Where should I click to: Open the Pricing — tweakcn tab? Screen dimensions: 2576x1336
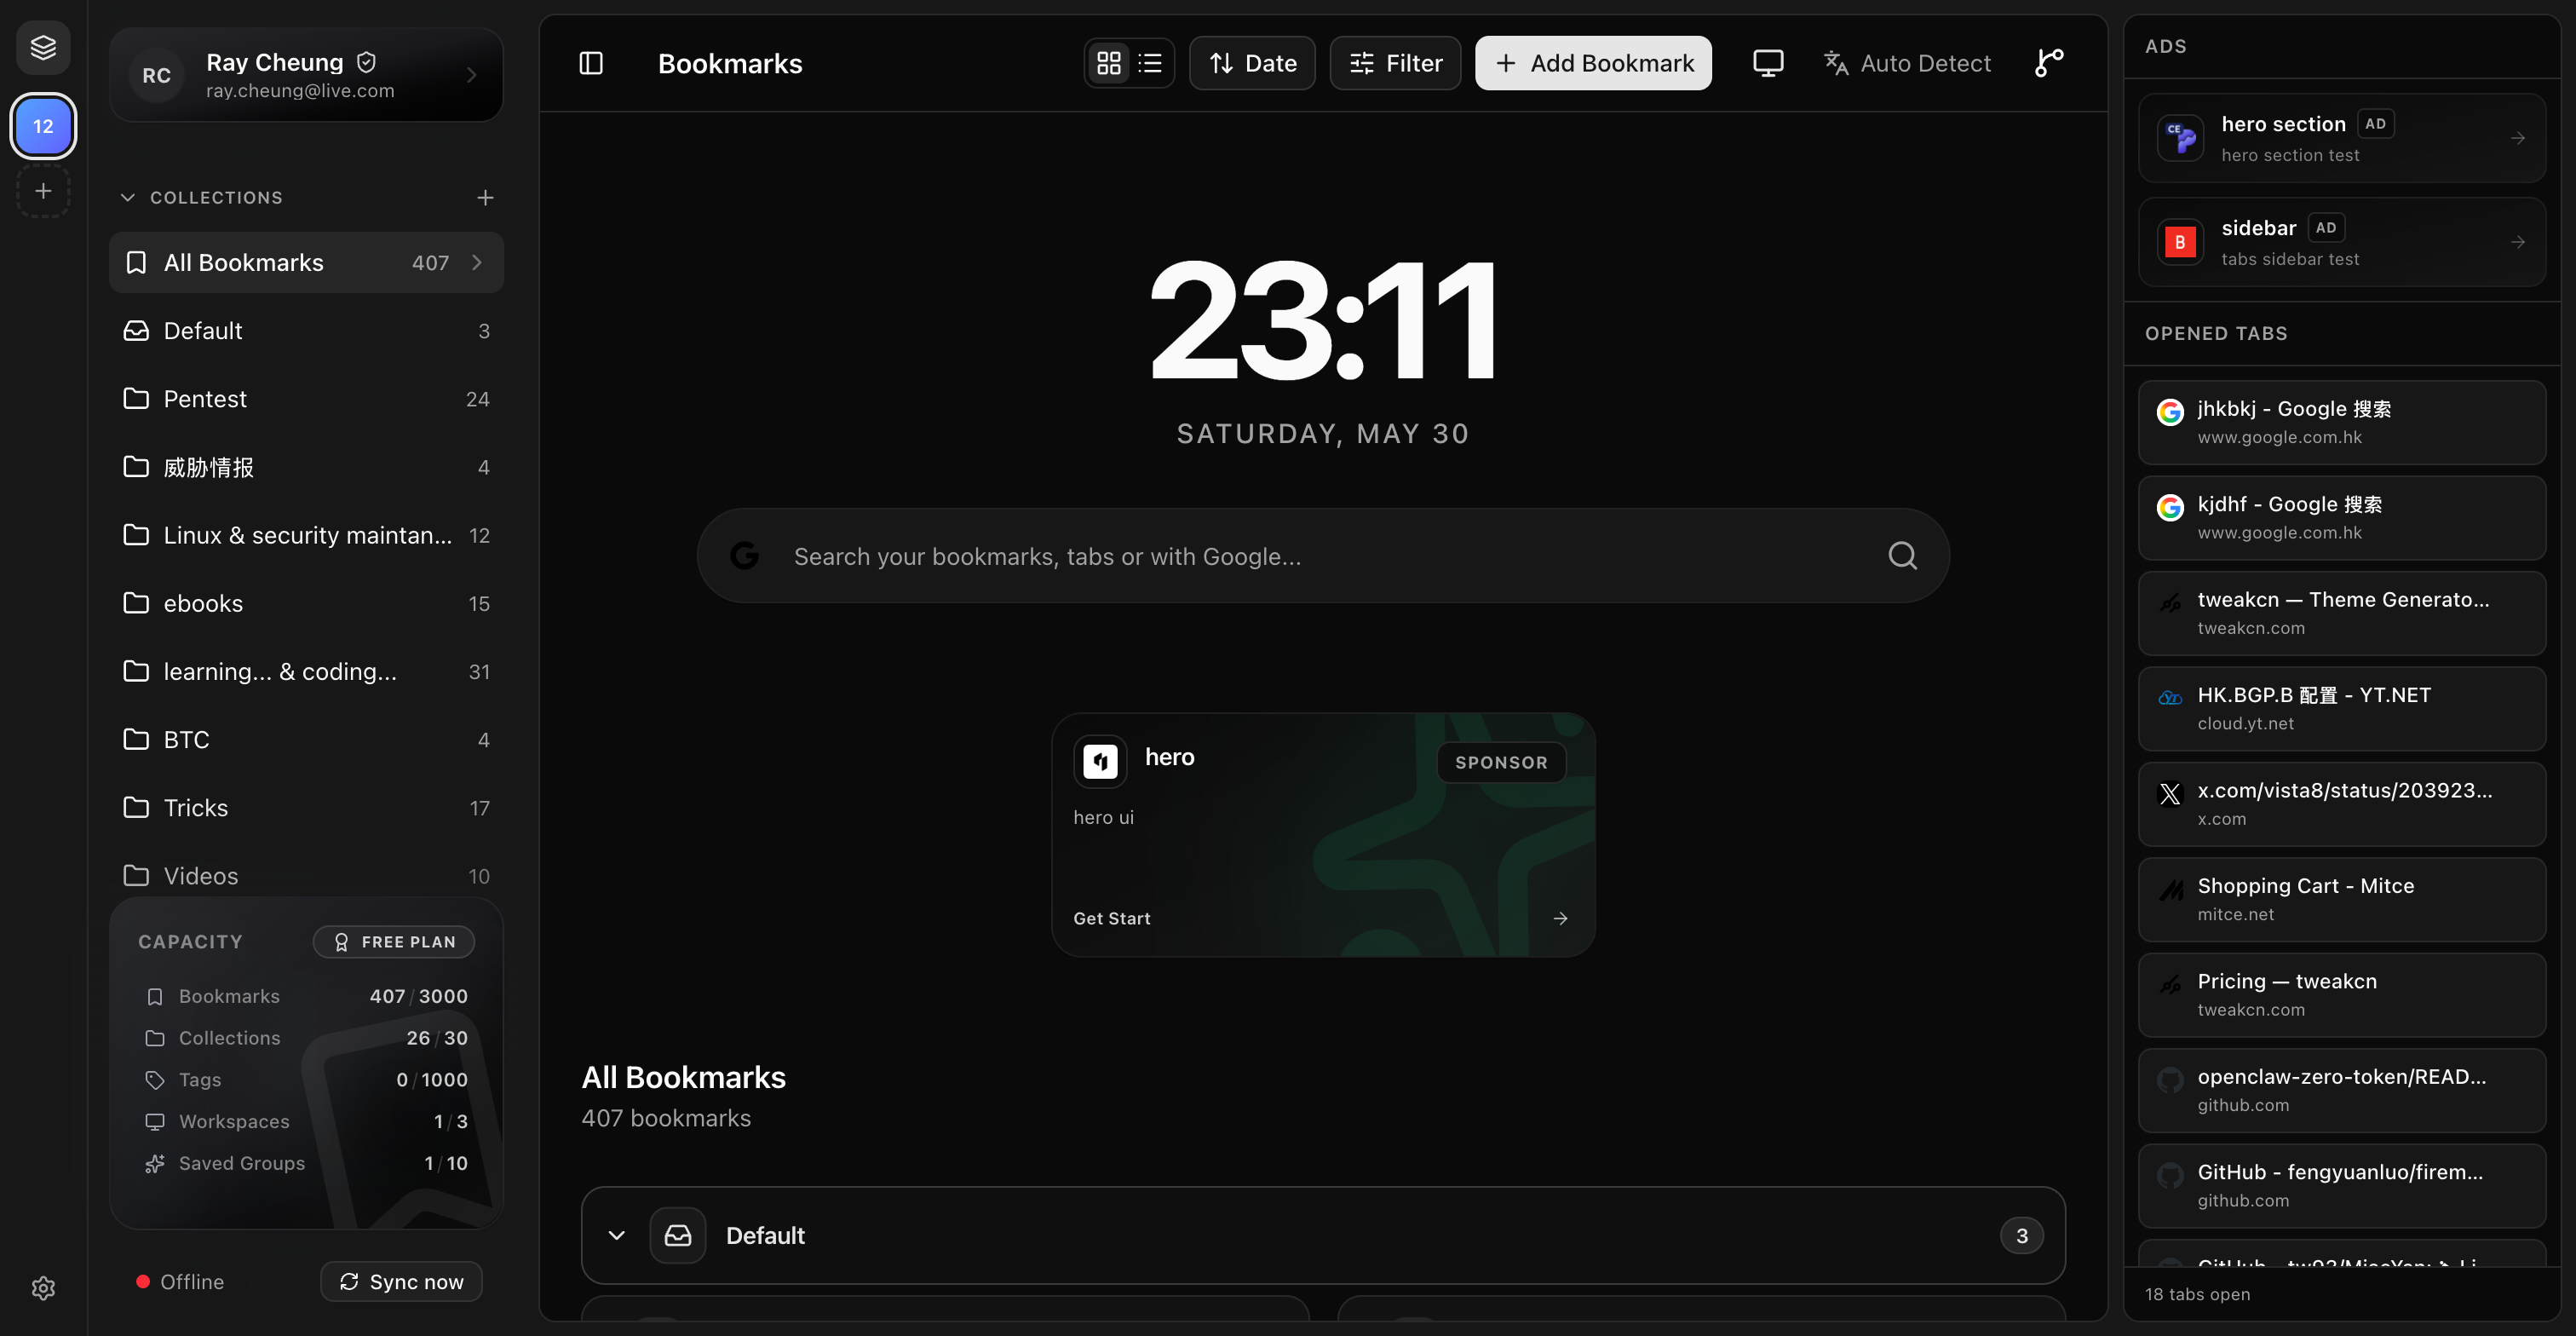tap(2341, 995)
